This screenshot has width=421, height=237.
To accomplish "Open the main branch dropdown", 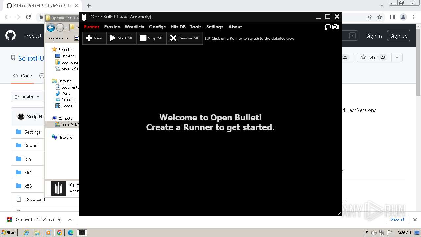I will pos(27,97).
